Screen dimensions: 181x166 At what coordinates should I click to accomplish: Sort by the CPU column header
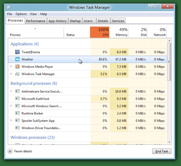point(100,32)
